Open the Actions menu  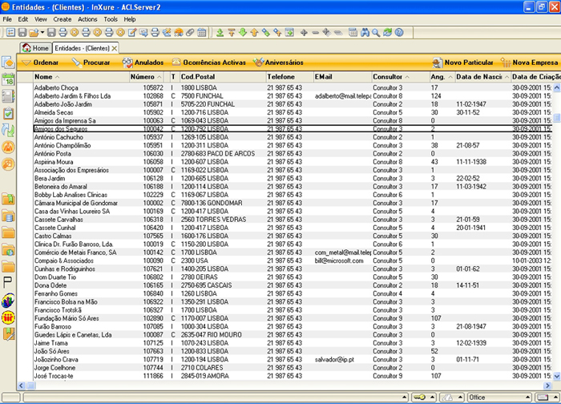click(x=87, y=18)
